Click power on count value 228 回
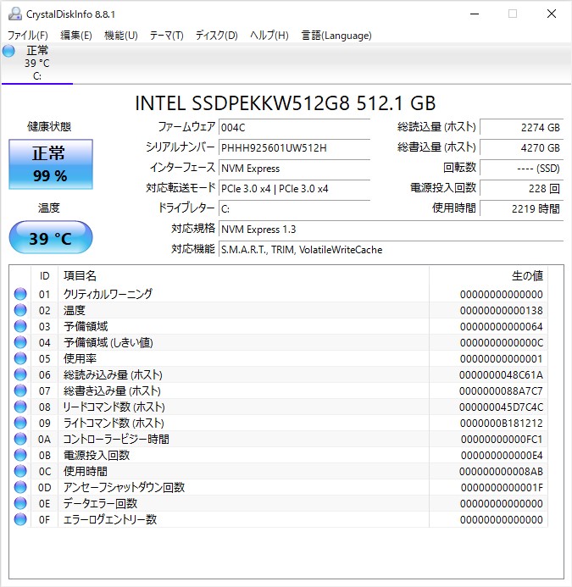 [x=521, y=188]
